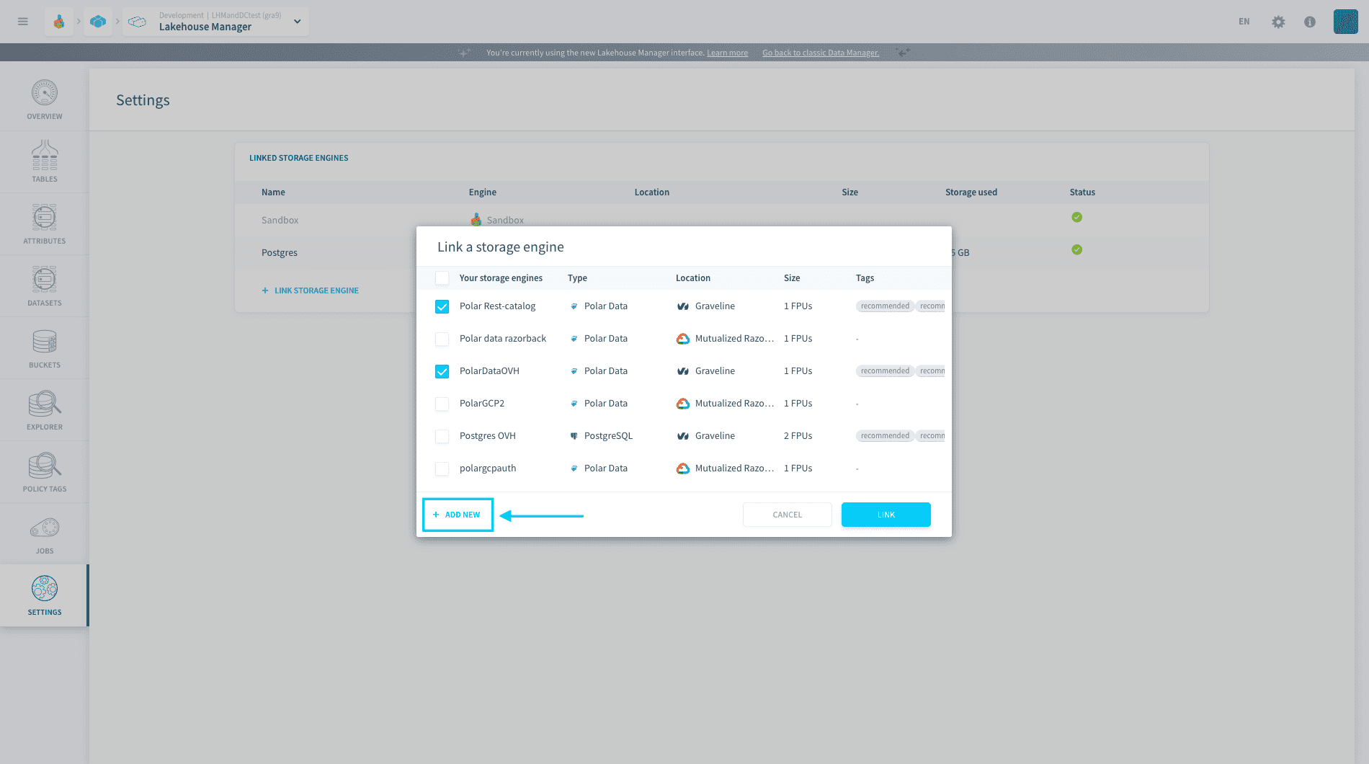Click the recommended tag on Postgres OVH
The image size is (1369, 764).
pyautogui.click(x=885, y=436)
